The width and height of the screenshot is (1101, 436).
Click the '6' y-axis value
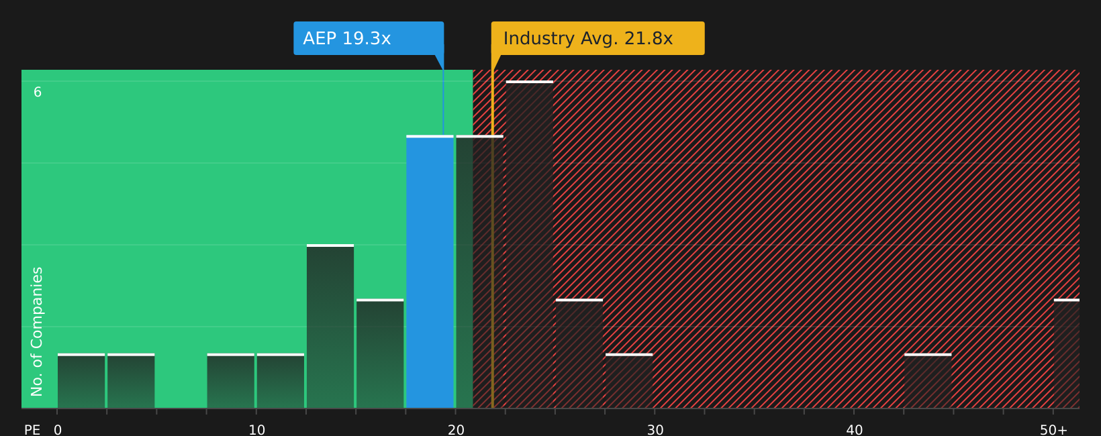point(38,93)
